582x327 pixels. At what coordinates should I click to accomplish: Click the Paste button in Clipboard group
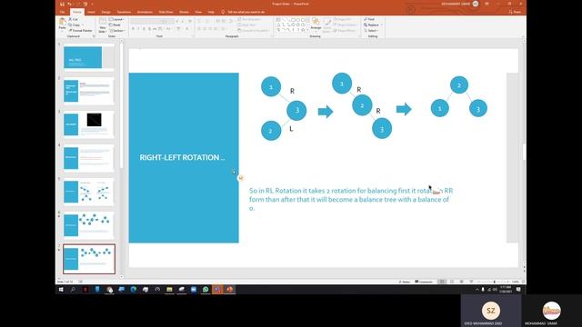point(62,24)
